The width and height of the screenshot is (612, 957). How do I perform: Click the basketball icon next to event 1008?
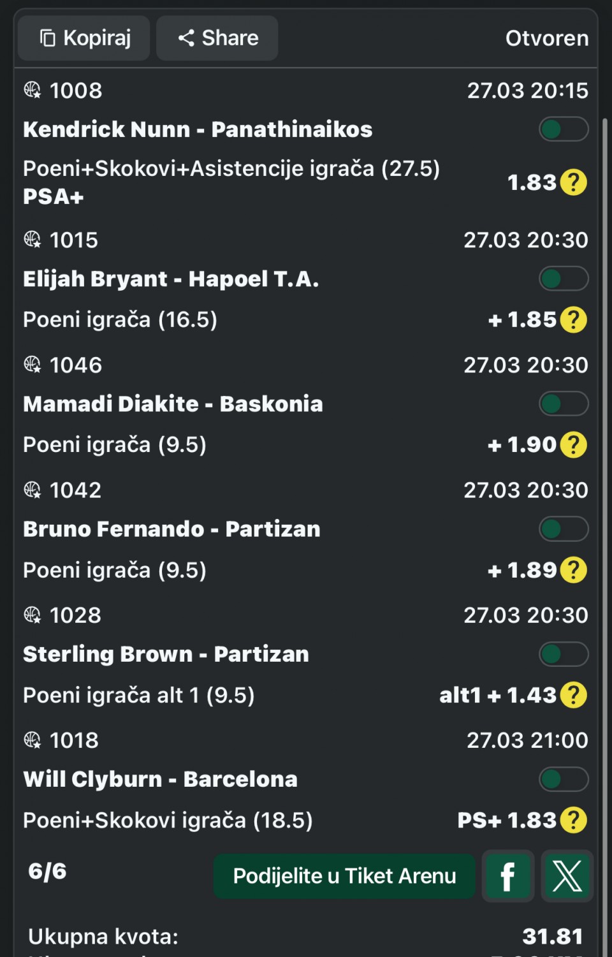pos(33,90)
